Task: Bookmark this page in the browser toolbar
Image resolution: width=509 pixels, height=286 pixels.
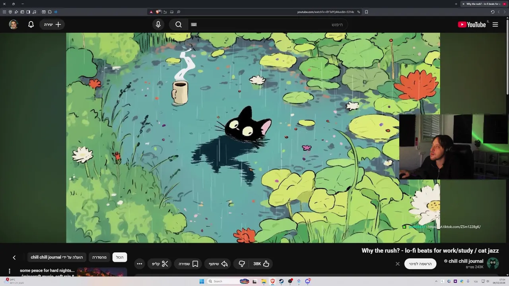Action: point(366,12)
